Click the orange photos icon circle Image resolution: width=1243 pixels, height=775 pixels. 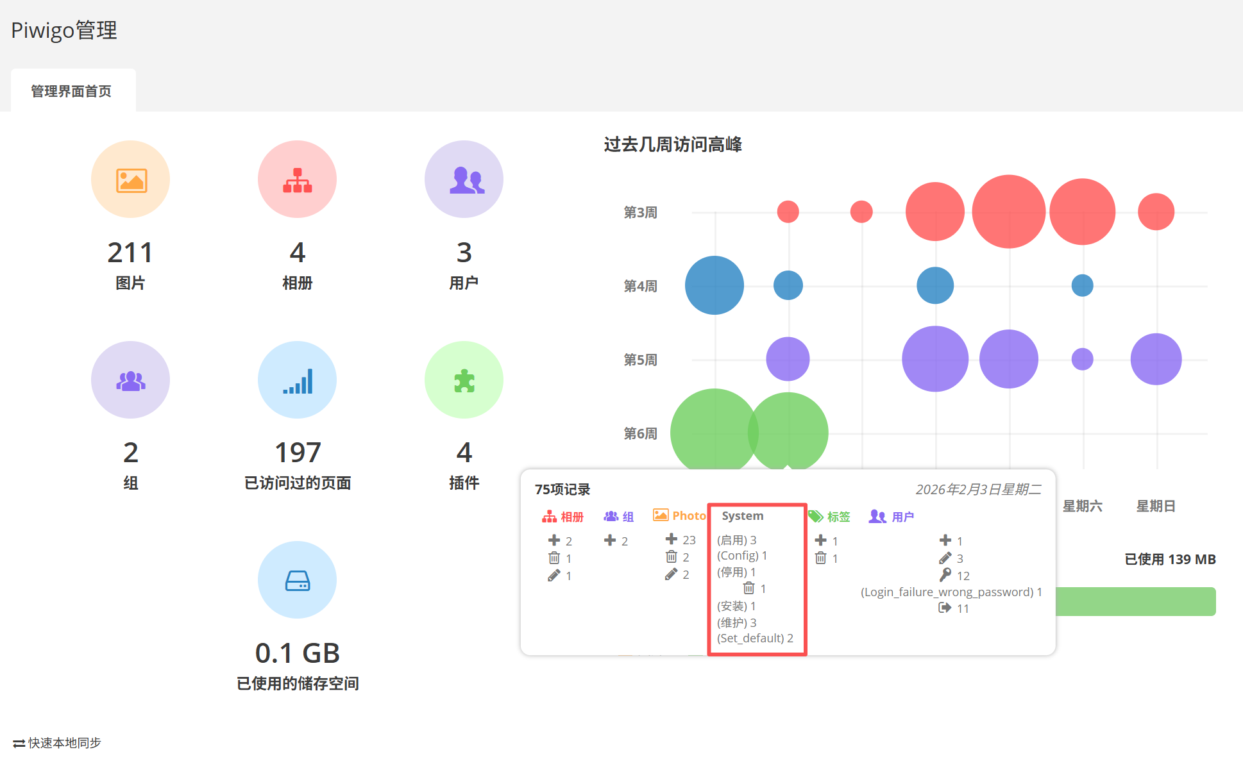[130, 180]
